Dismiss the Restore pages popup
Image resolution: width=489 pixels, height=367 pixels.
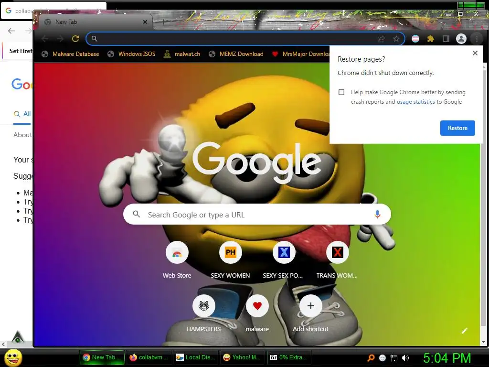pyautogui.click(x=475, y=53)
